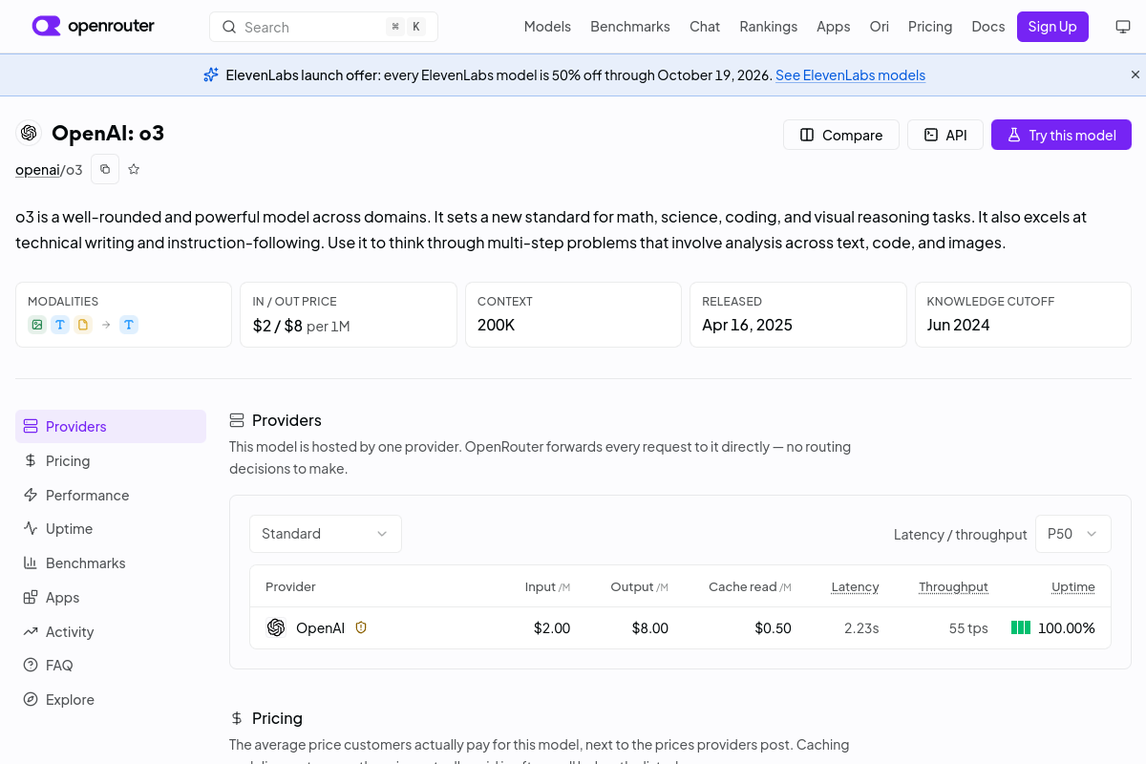Expand the Standard dropdown
Viewport: 1146px width, 764px height.
(326, 534)
